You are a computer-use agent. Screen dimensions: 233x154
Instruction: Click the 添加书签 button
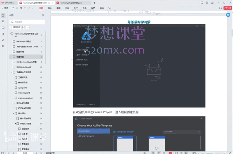(15, 27)
